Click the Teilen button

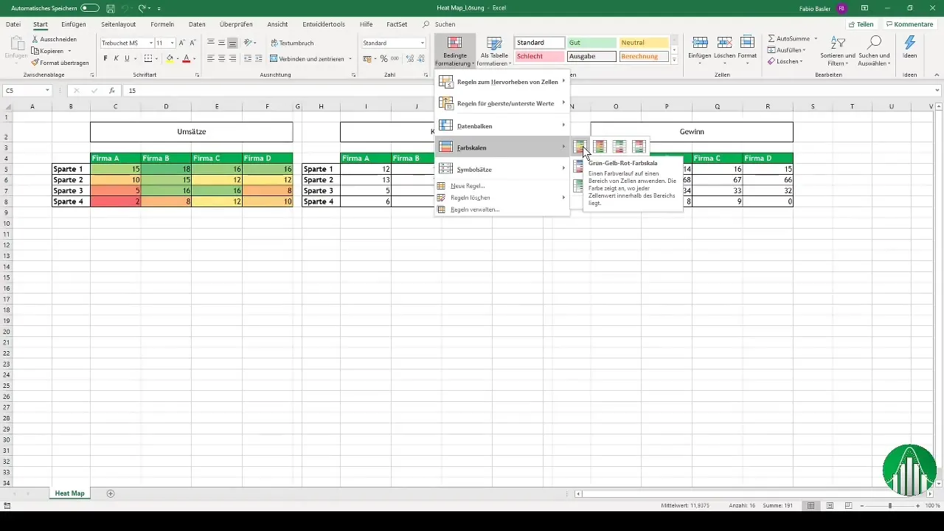tap(861, 24)
